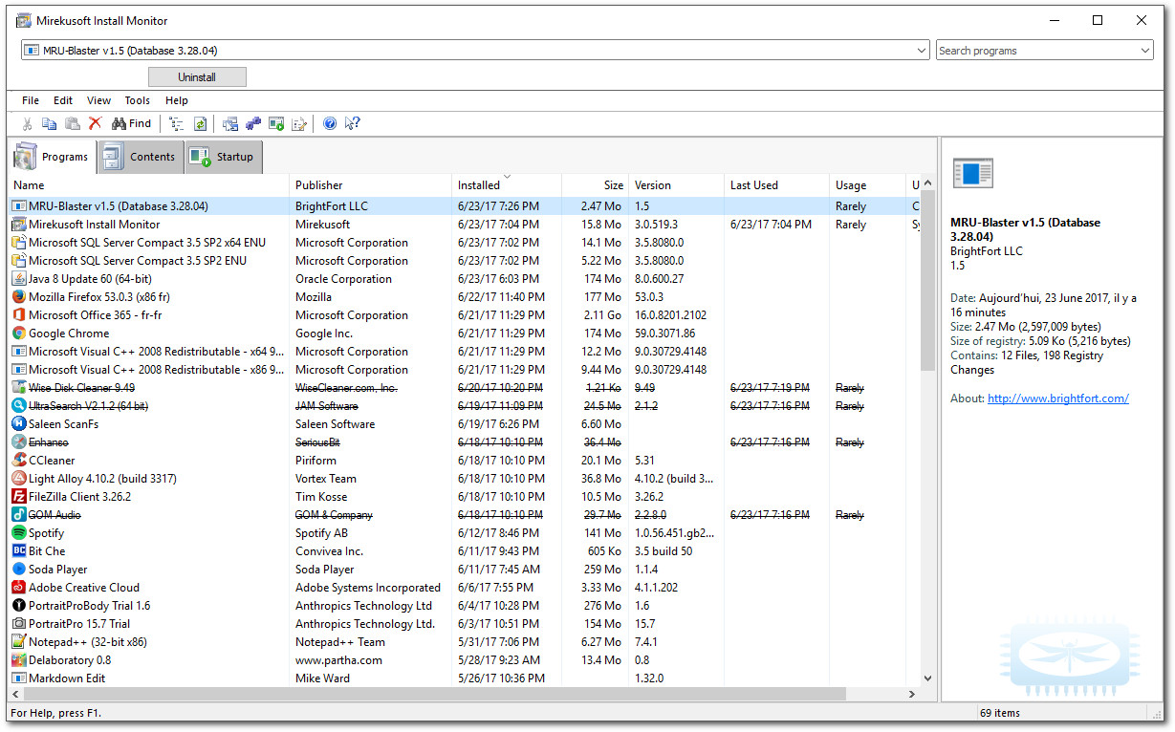Click the Cut scissors toolbar icon
Image resolution: width=1175 pixels, height=732 pixels.
click(x=28, y=123)
